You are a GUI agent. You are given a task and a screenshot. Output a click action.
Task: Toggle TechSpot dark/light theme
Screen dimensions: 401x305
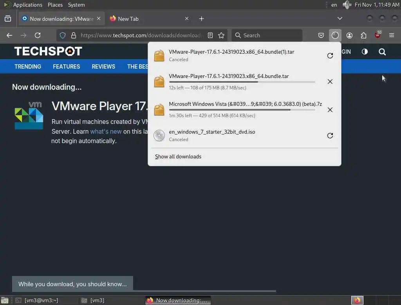(x=365, y=52)
